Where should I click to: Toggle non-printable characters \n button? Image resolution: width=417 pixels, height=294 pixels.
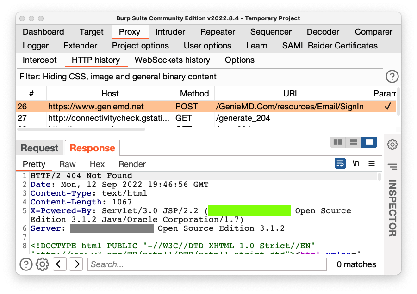356,163
